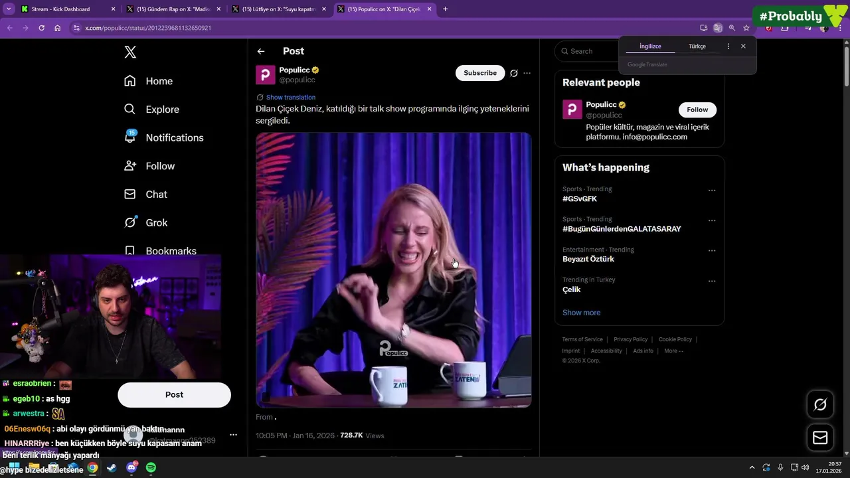Open Steam from the taskbar
Screen dimensions: 850x478
112,467
